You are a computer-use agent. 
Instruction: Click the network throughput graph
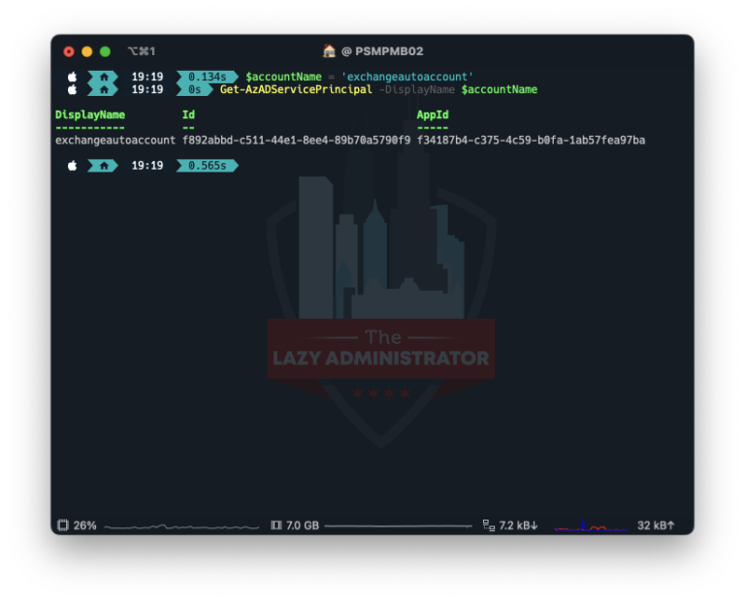tap(592, 525)
